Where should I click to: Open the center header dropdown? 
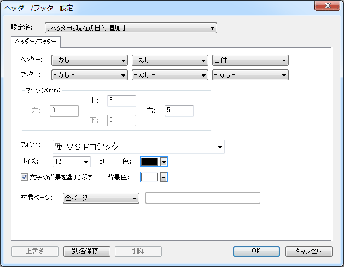pos(170,61)
